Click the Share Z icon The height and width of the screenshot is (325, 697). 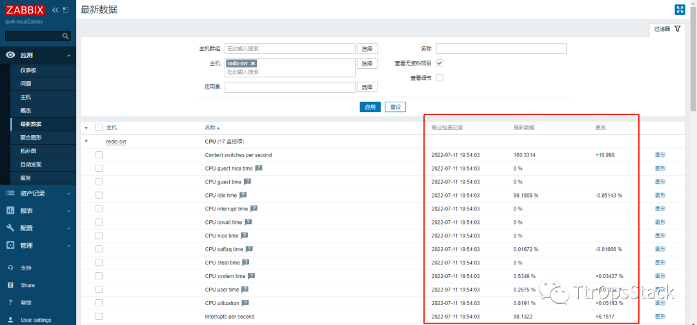pos(10,285)
